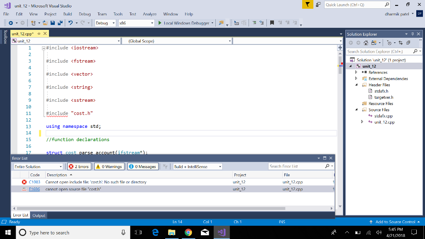
Task: Open a new file using the New Project icon
Action: pos(34,23)
